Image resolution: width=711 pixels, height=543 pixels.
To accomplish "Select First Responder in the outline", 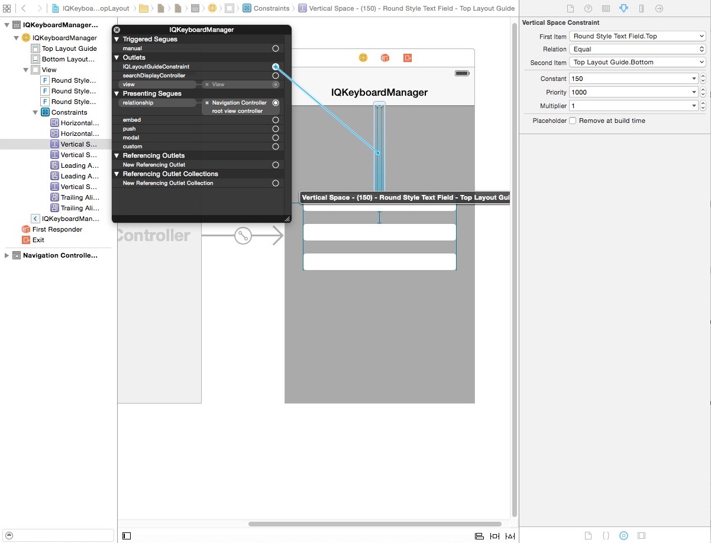I will (x=57, y=229).
